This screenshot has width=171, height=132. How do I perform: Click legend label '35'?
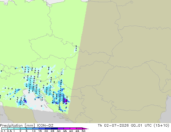pyautogui.click(x=65, y=131)
